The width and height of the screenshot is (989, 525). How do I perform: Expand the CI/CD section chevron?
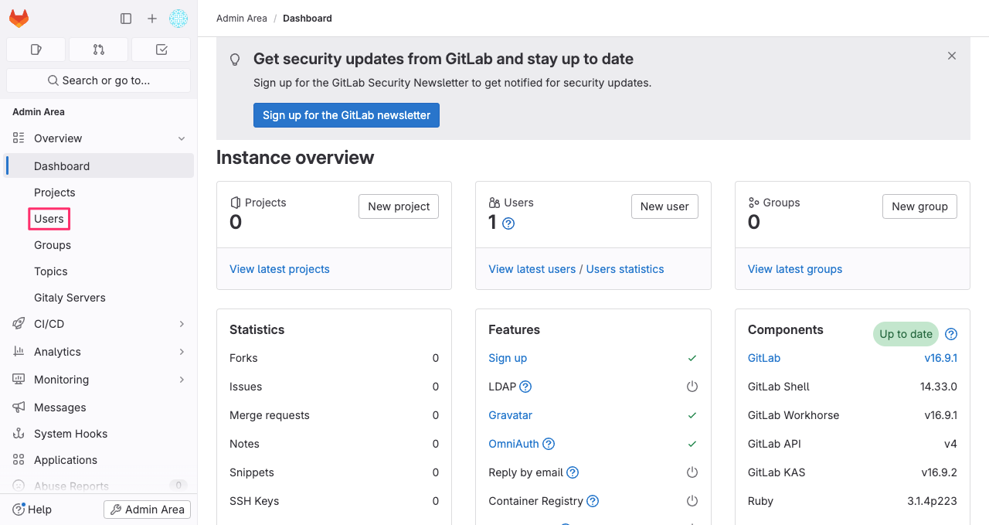[x=182, y=324]
